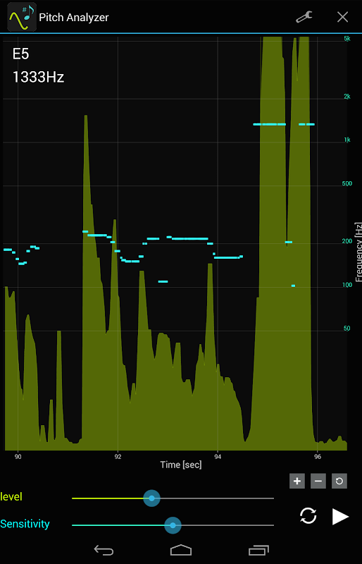
Task: Tap the Android home button
Action: (181, 550)
